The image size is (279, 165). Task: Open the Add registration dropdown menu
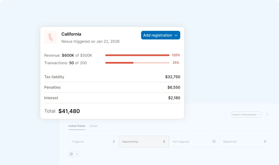[x=161, y=35]
